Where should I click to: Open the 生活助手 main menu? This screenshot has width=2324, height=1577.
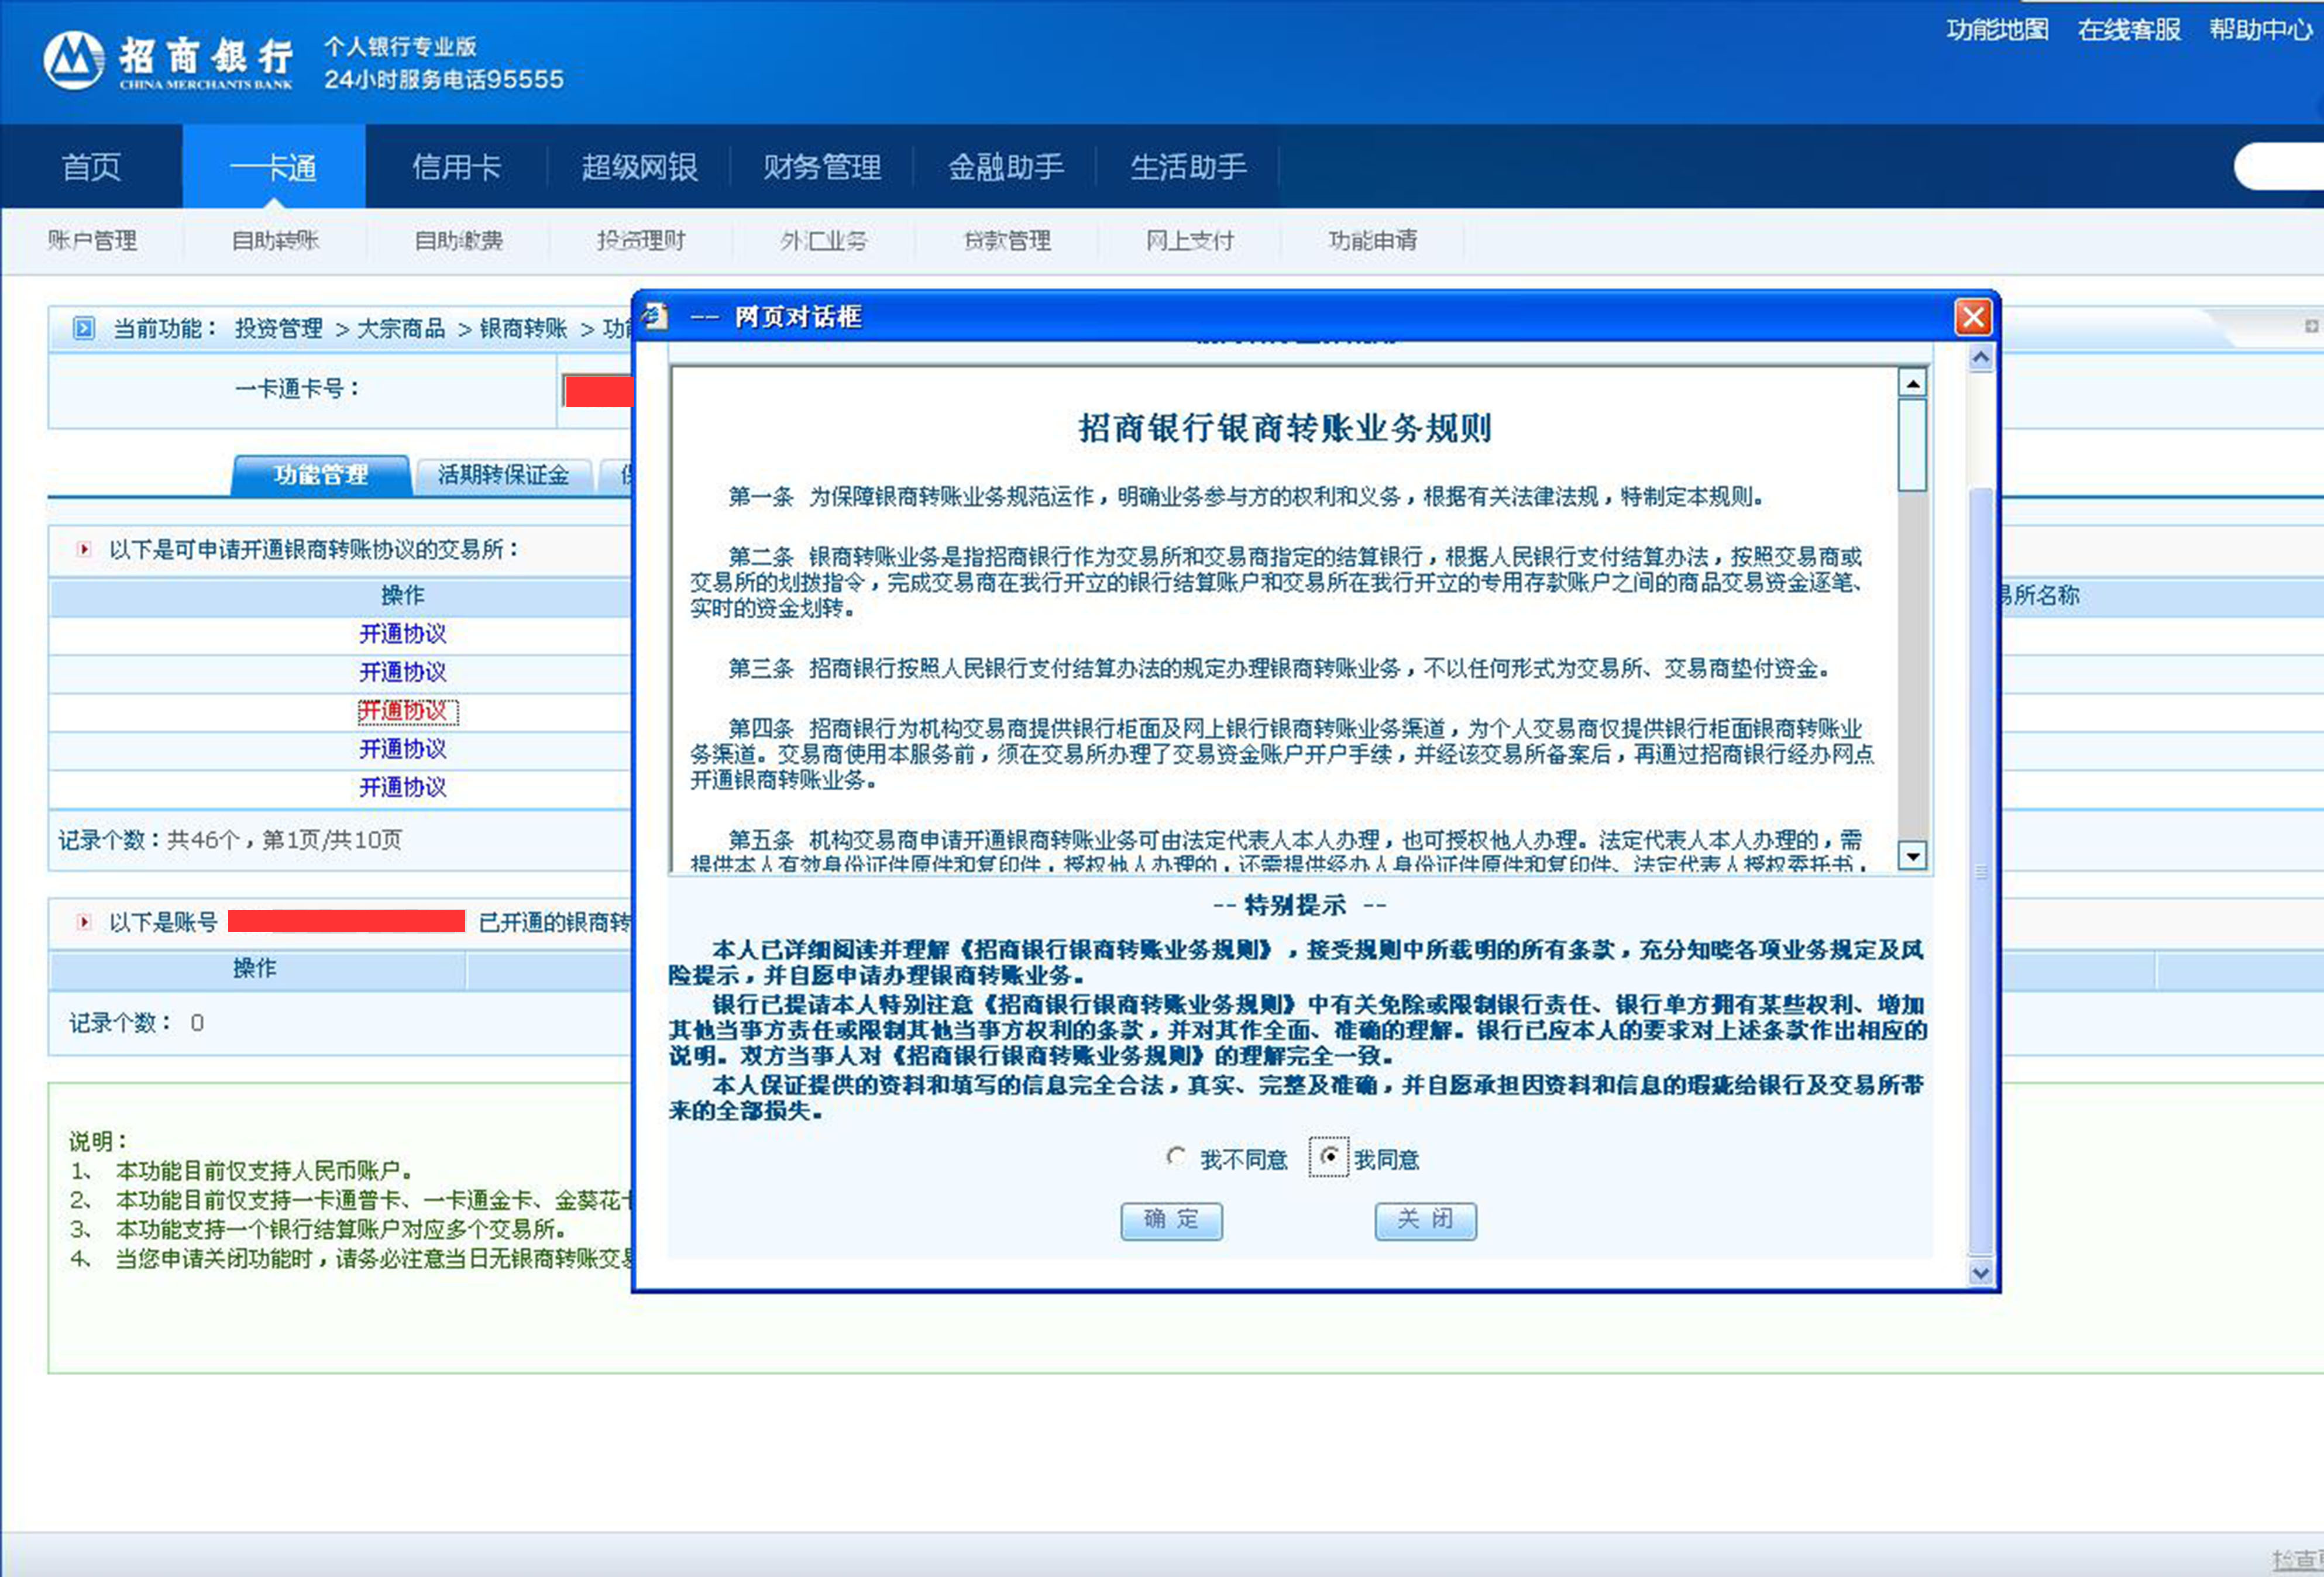click(x=1189, y=167)
